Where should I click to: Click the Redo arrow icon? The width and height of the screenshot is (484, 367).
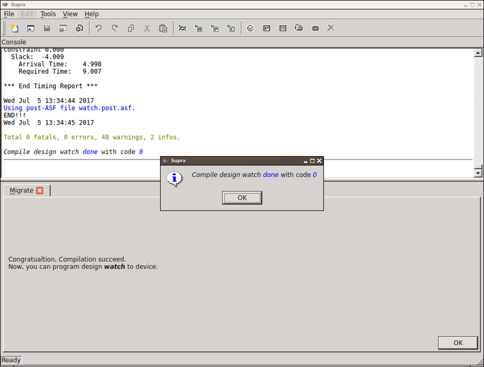click(x=115, y=28)
